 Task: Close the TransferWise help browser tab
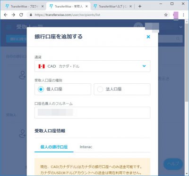click(130, 7)
